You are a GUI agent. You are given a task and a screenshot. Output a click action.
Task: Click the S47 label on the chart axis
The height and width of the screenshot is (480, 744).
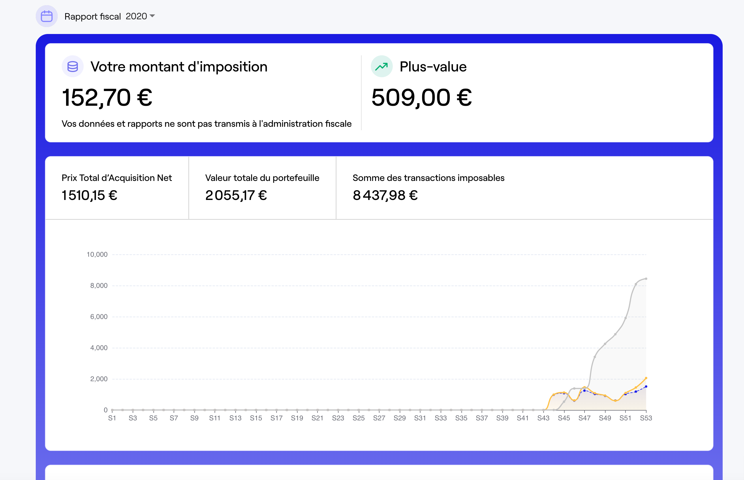point(584,418)
